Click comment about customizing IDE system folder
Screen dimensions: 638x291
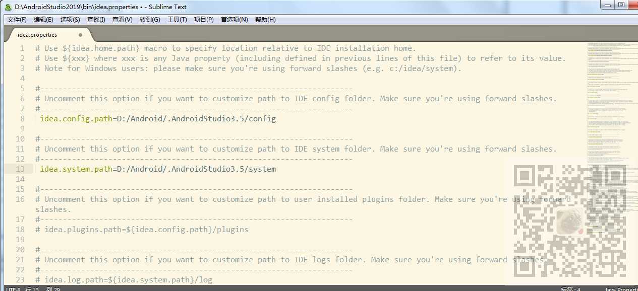296,149
